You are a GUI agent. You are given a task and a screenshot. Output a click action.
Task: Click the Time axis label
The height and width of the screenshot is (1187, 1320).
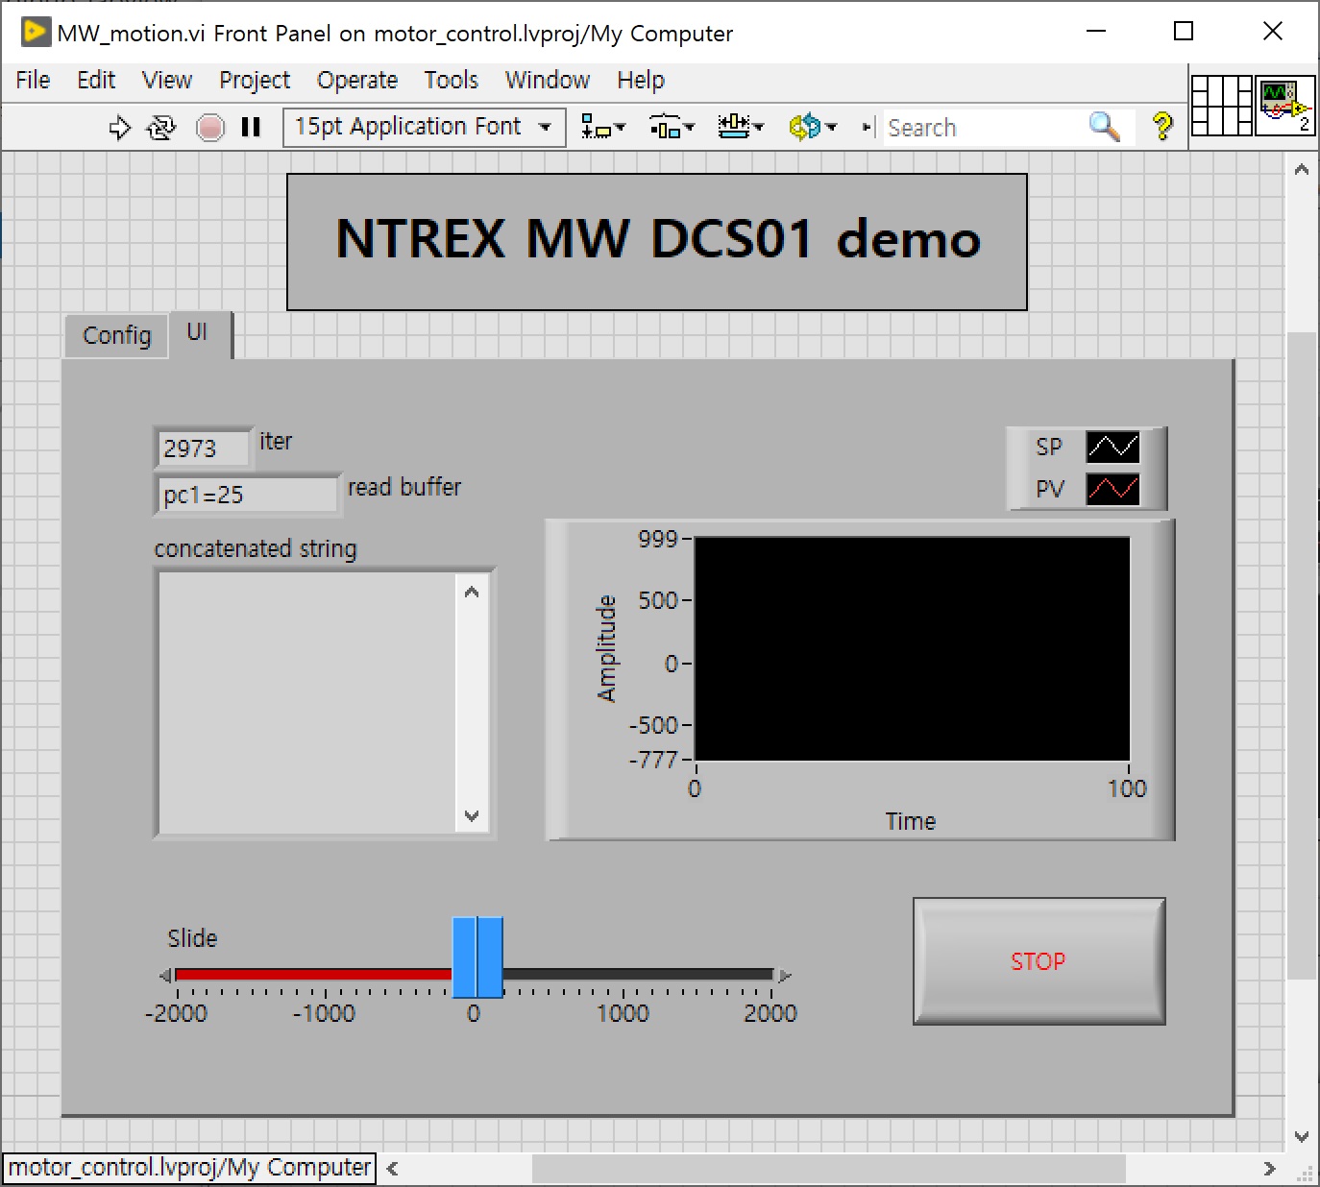click(x=911, y=822)
